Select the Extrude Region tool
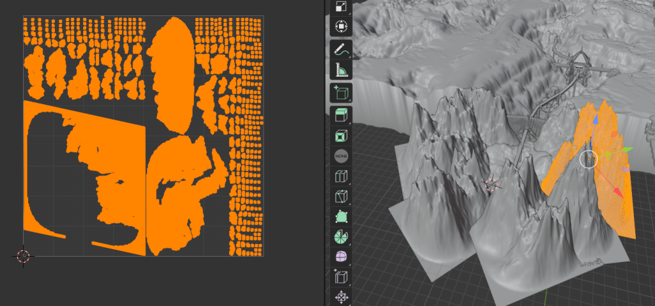 (x=342, y=116)
